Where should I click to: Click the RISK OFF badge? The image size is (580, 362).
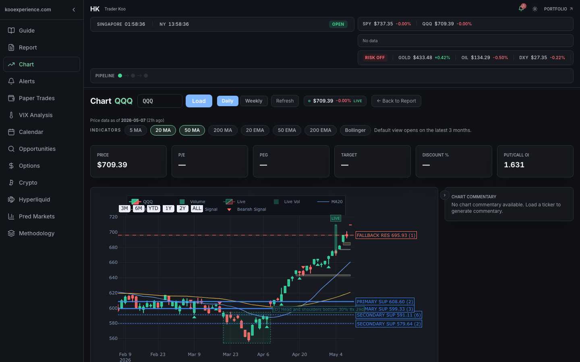375,58
